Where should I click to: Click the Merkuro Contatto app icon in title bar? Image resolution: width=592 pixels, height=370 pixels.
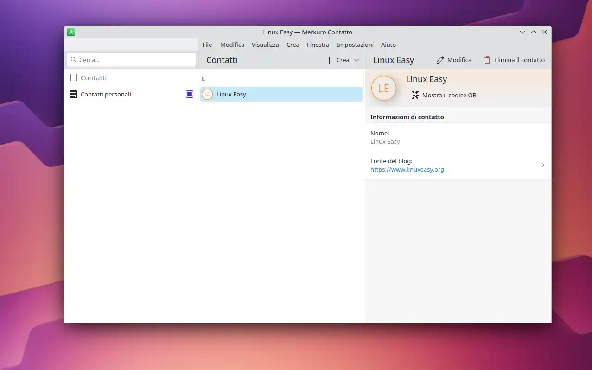[x=71, y=32]
